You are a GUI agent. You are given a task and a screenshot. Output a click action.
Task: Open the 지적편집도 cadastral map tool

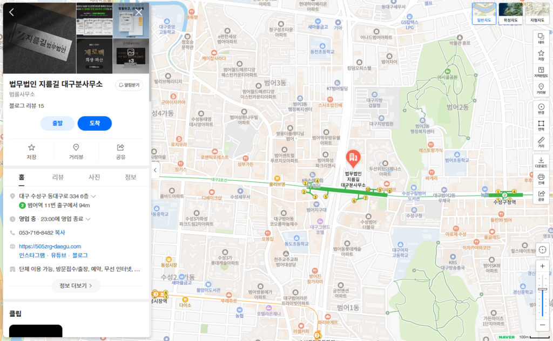pos(541,72)
